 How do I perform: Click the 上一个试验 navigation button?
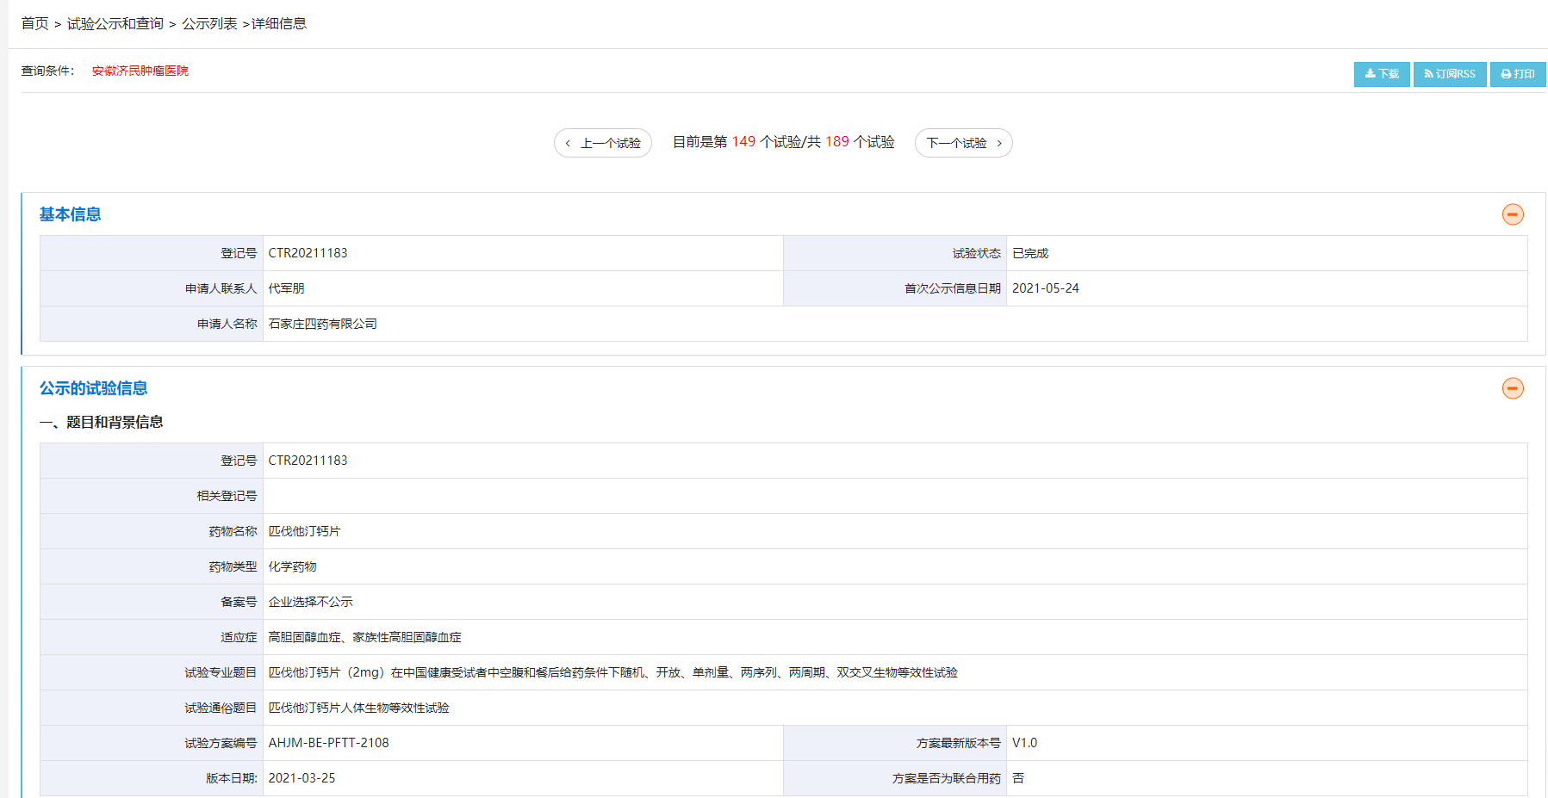click(603, 143)
